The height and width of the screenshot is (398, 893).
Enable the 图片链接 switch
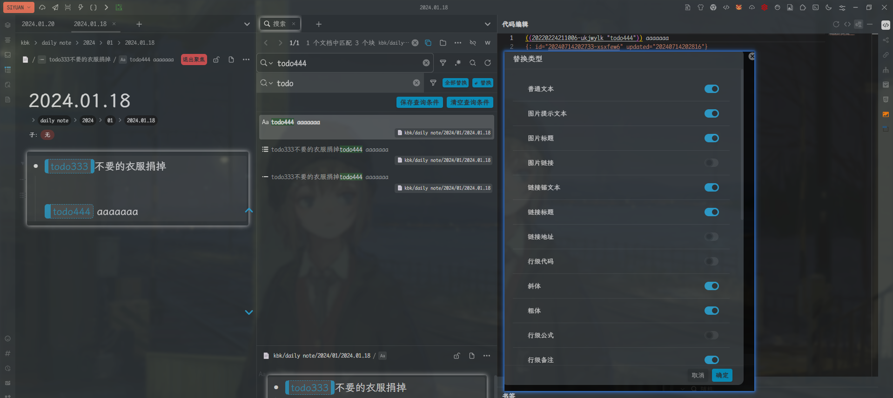click(712, 163)
